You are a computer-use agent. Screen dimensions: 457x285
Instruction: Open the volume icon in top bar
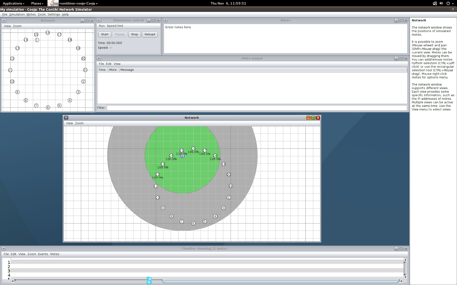[441, 3]
